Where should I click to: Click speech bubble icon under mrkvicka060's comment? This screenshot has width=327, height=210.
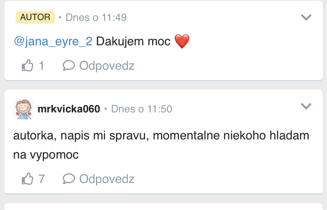pos(69,179)
